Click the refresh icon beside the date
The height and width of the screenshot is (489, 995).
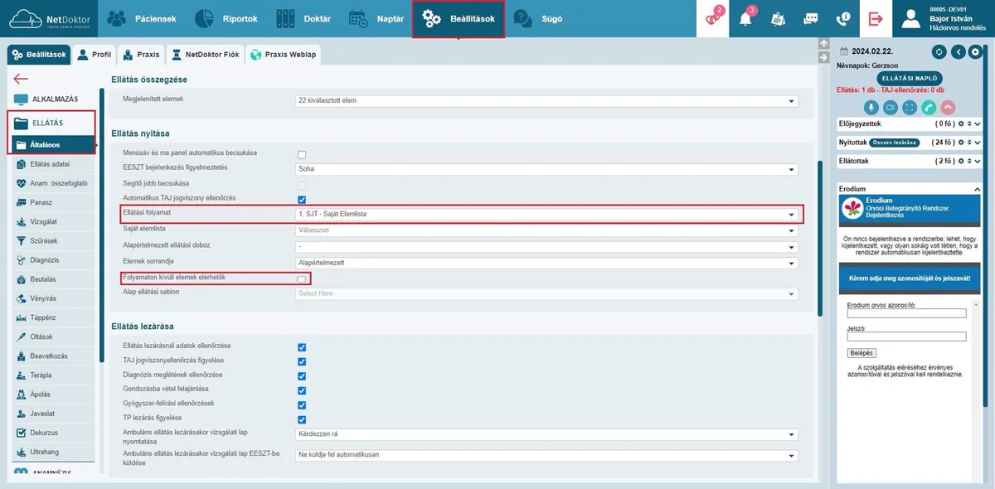pyautogui.click(x=939, y=51)
